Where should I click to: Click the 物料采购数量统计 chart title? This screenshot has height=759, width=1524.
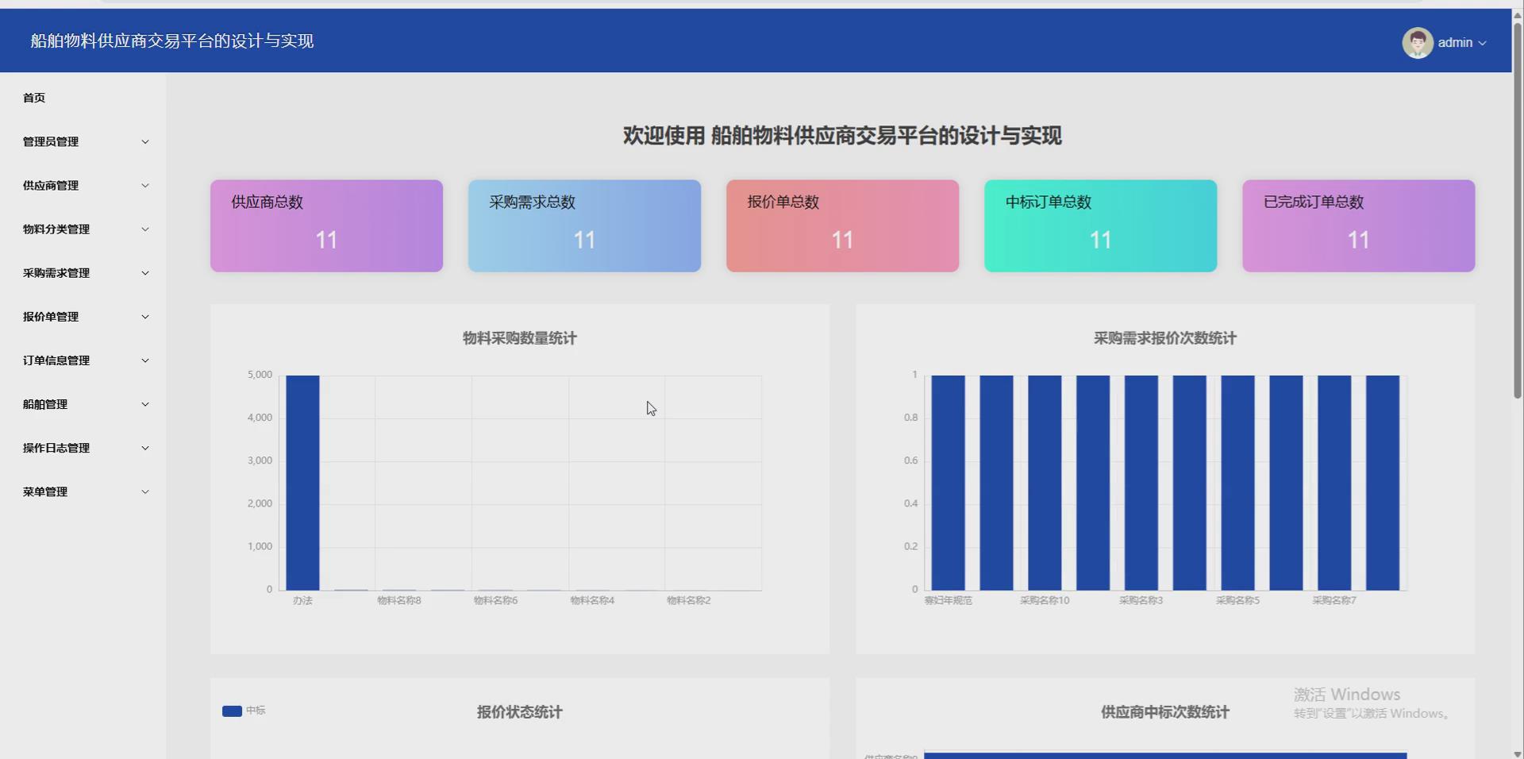pos(520,338)
